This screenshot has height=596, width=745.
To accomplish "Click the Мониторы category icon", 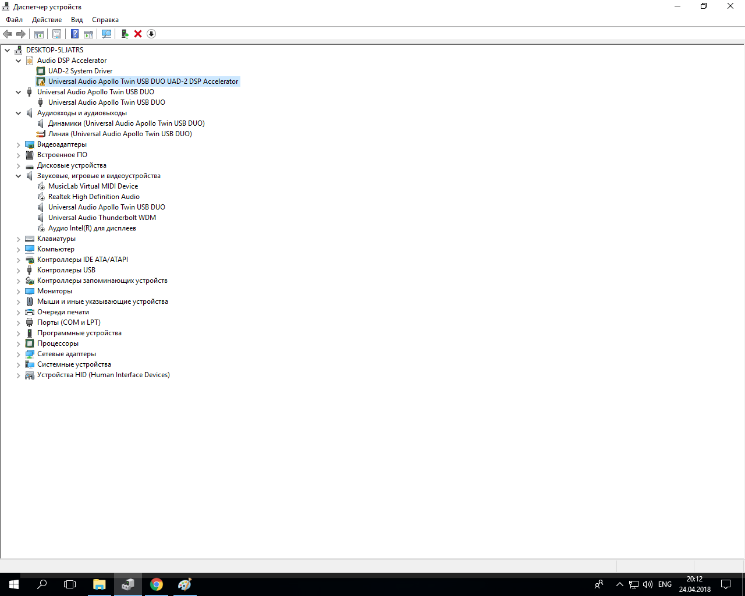I will click(x=30, y=291).
